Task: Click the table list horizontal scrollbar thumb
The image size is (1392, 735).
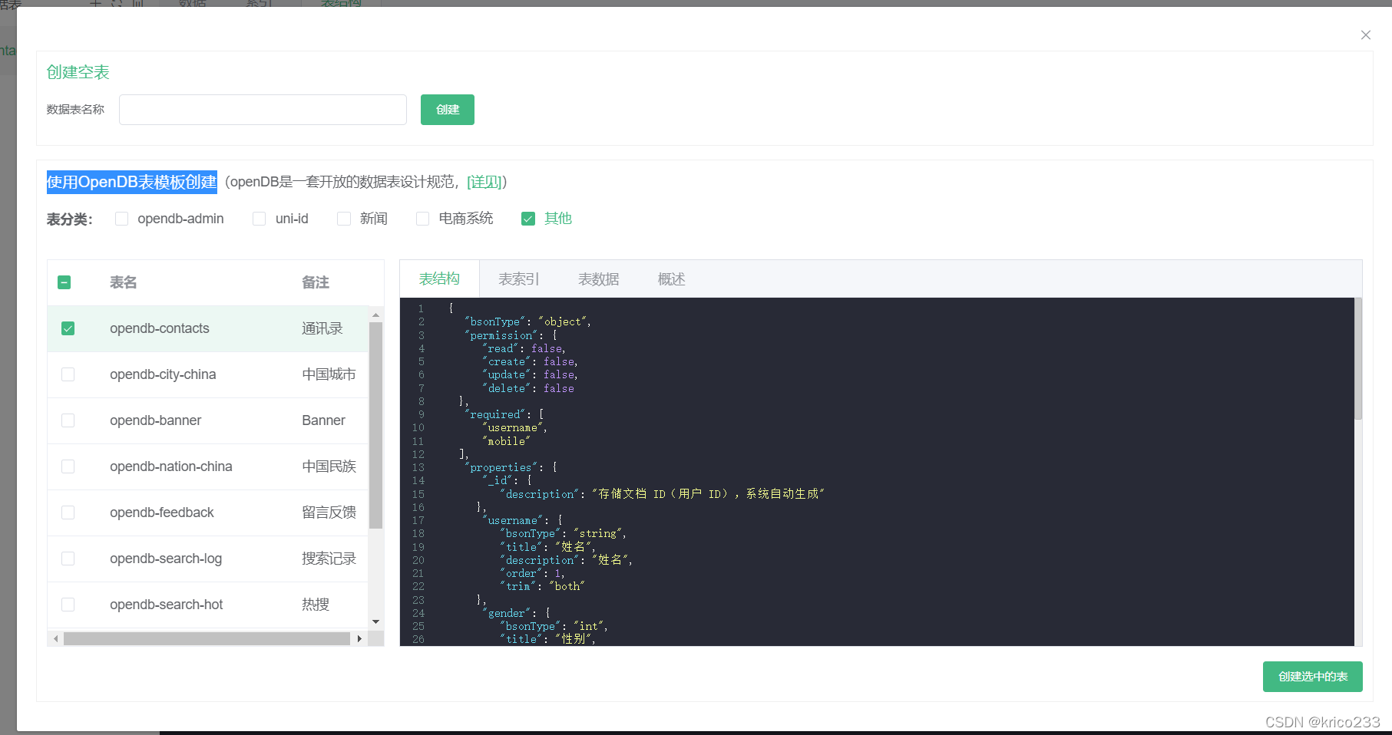Action: pos(207,638)
